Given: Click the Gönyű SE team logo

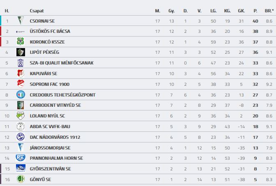Looking at the screenshot, I should tap(20, 179).
